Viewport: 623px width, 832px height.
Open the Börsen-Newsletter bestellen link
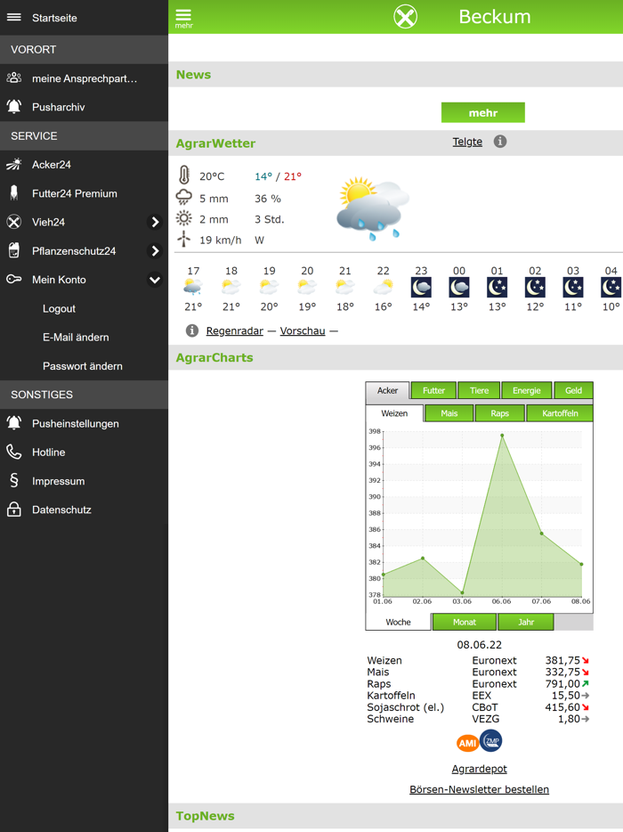pos(479,789)
